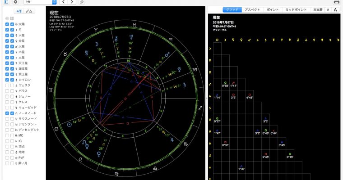Viewport: 343px width, 180px height.
Task: Decrease text size with small A
Action: (328, 9)
